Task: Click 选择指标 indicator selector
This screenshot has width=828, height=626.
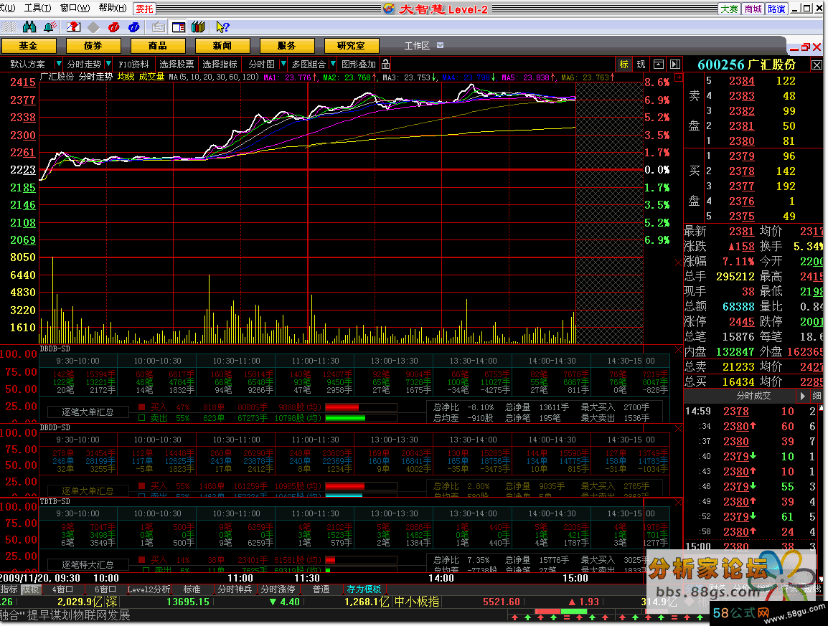Action: tap(220, 64)
